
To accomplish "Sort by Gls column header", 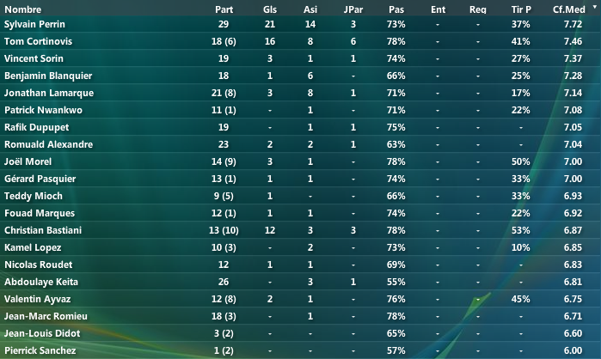I will pos(270,9).
